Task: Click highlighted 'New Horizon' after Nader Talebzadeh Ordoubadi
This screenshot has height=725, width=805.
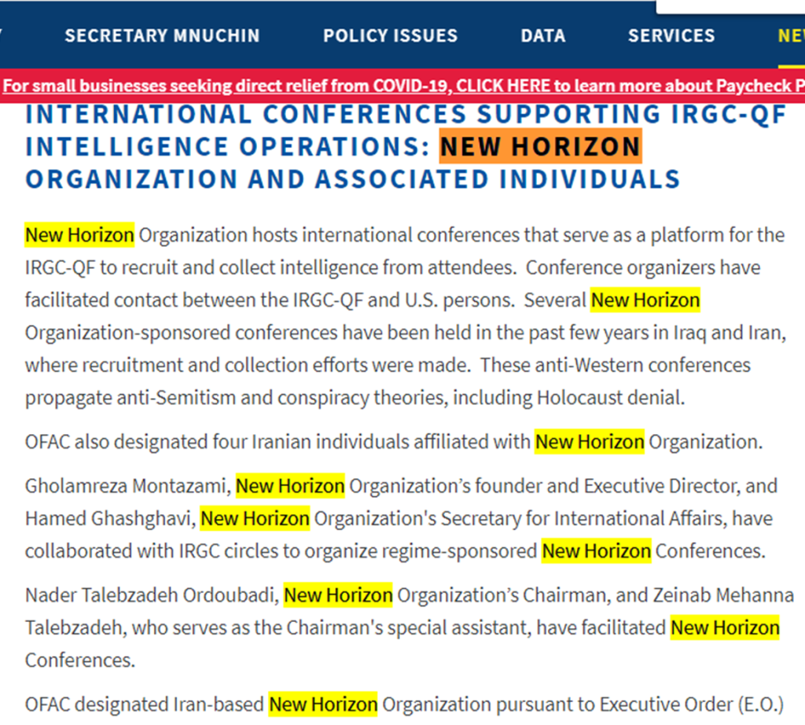Action: 338,595
